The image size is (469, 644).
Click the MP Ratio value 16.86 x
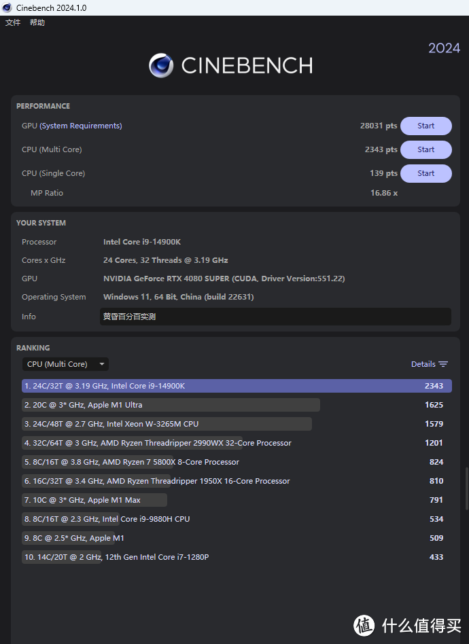pos(384,193)
